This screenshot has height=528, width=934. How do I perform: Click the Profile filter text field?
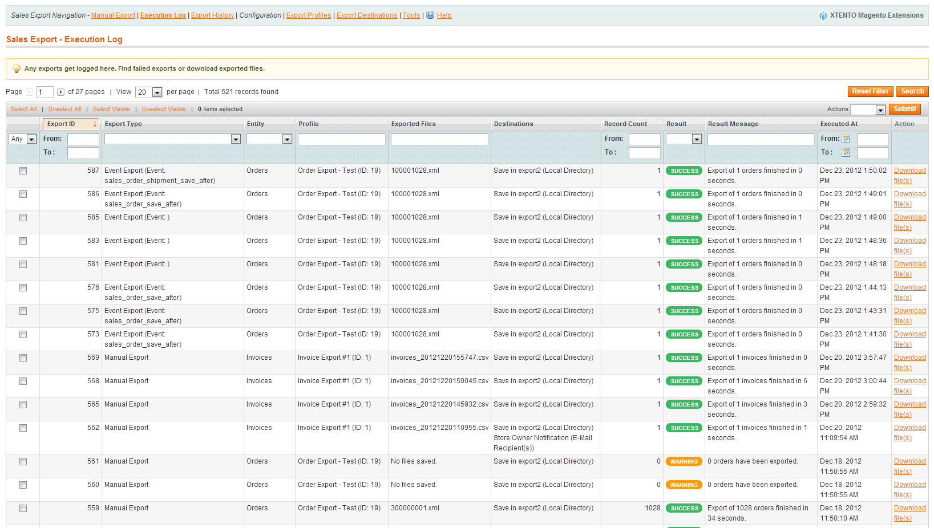coord(341,139)
